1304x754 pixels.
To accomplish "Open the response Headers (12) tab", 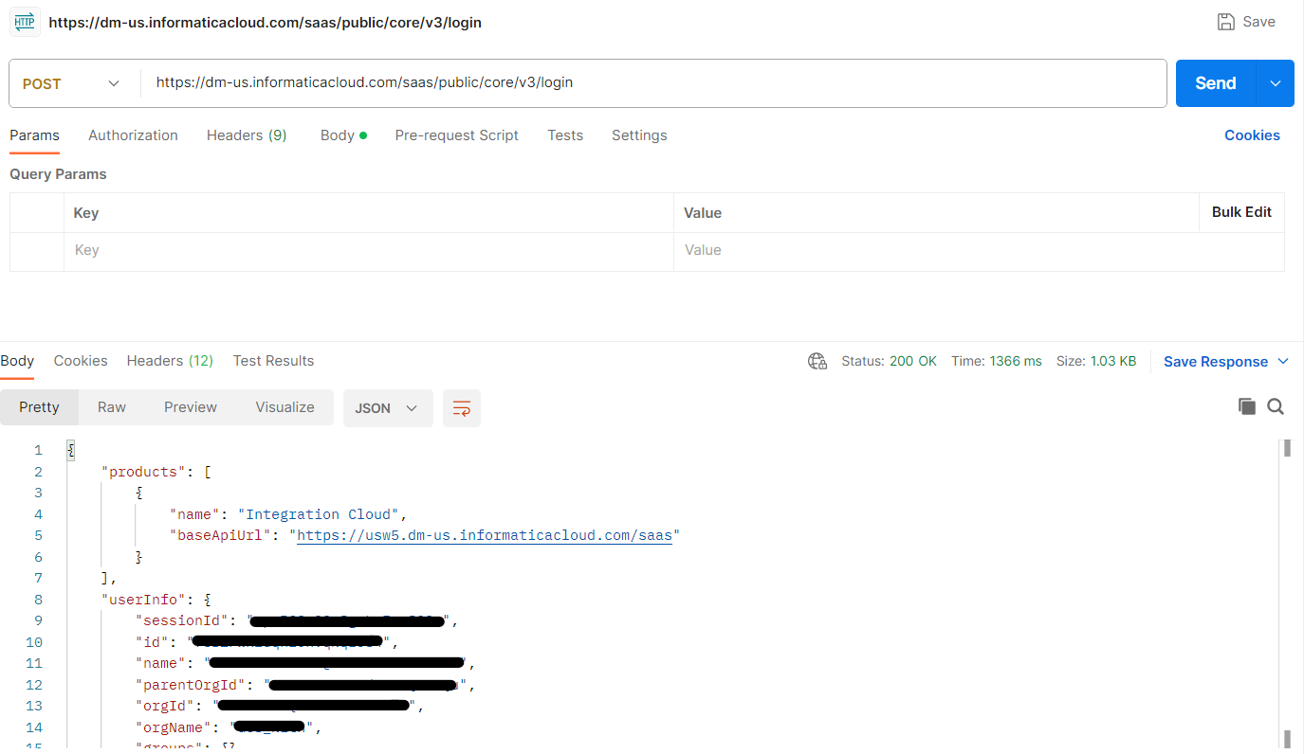I will click(170, 361).
